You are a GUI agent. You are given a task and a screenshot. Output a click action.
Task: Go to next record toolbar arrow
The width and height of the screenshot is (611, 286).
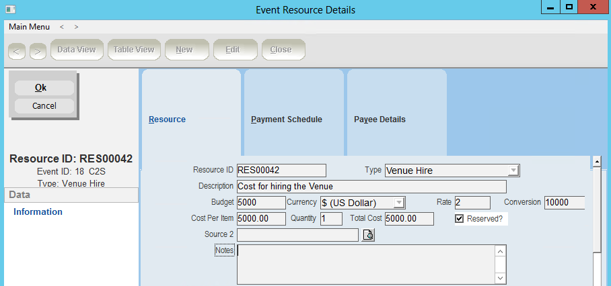38,51
